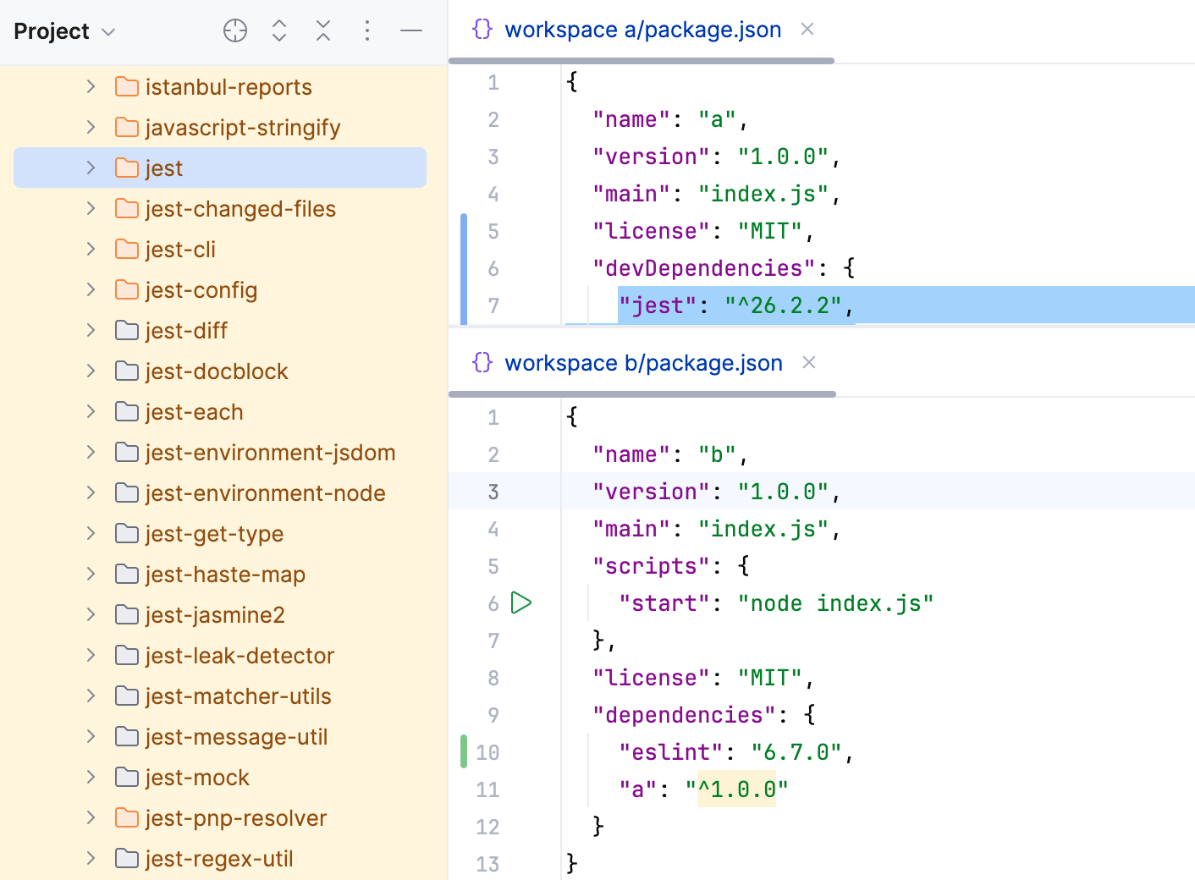
Task: Click the horizontal scrollbar under workspace b tab
Action: pos(642,393)
